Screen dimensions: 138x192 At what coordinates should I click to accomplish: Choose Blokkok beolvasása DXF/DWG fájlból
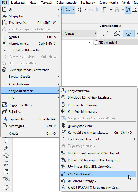pos(98,153)
